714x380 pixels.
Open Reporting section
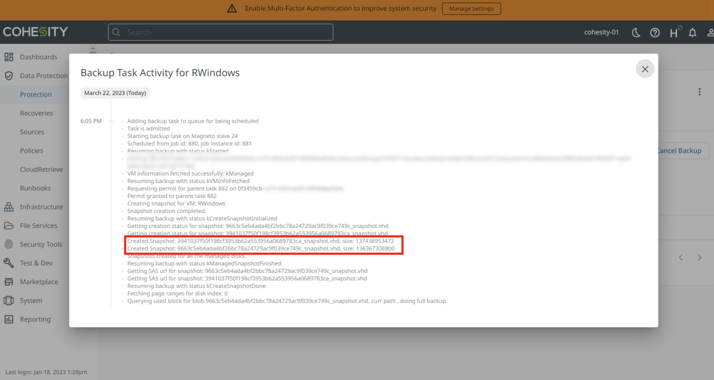click(x=35, y=319)
